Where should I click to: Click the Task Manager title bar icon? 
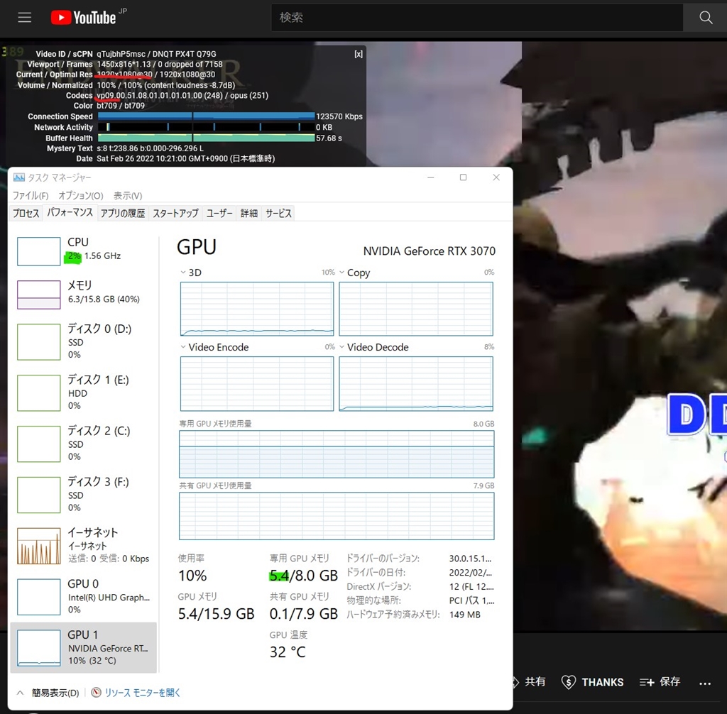pos(19,177)
